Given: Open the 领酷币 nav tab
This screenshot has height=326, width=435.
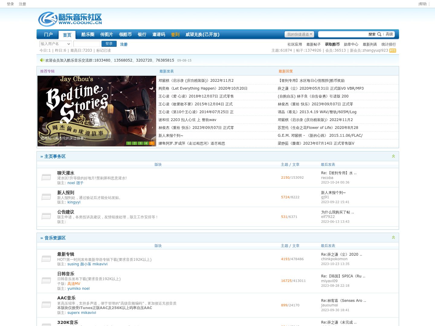Looking at the screenshot, I should 125,34.
